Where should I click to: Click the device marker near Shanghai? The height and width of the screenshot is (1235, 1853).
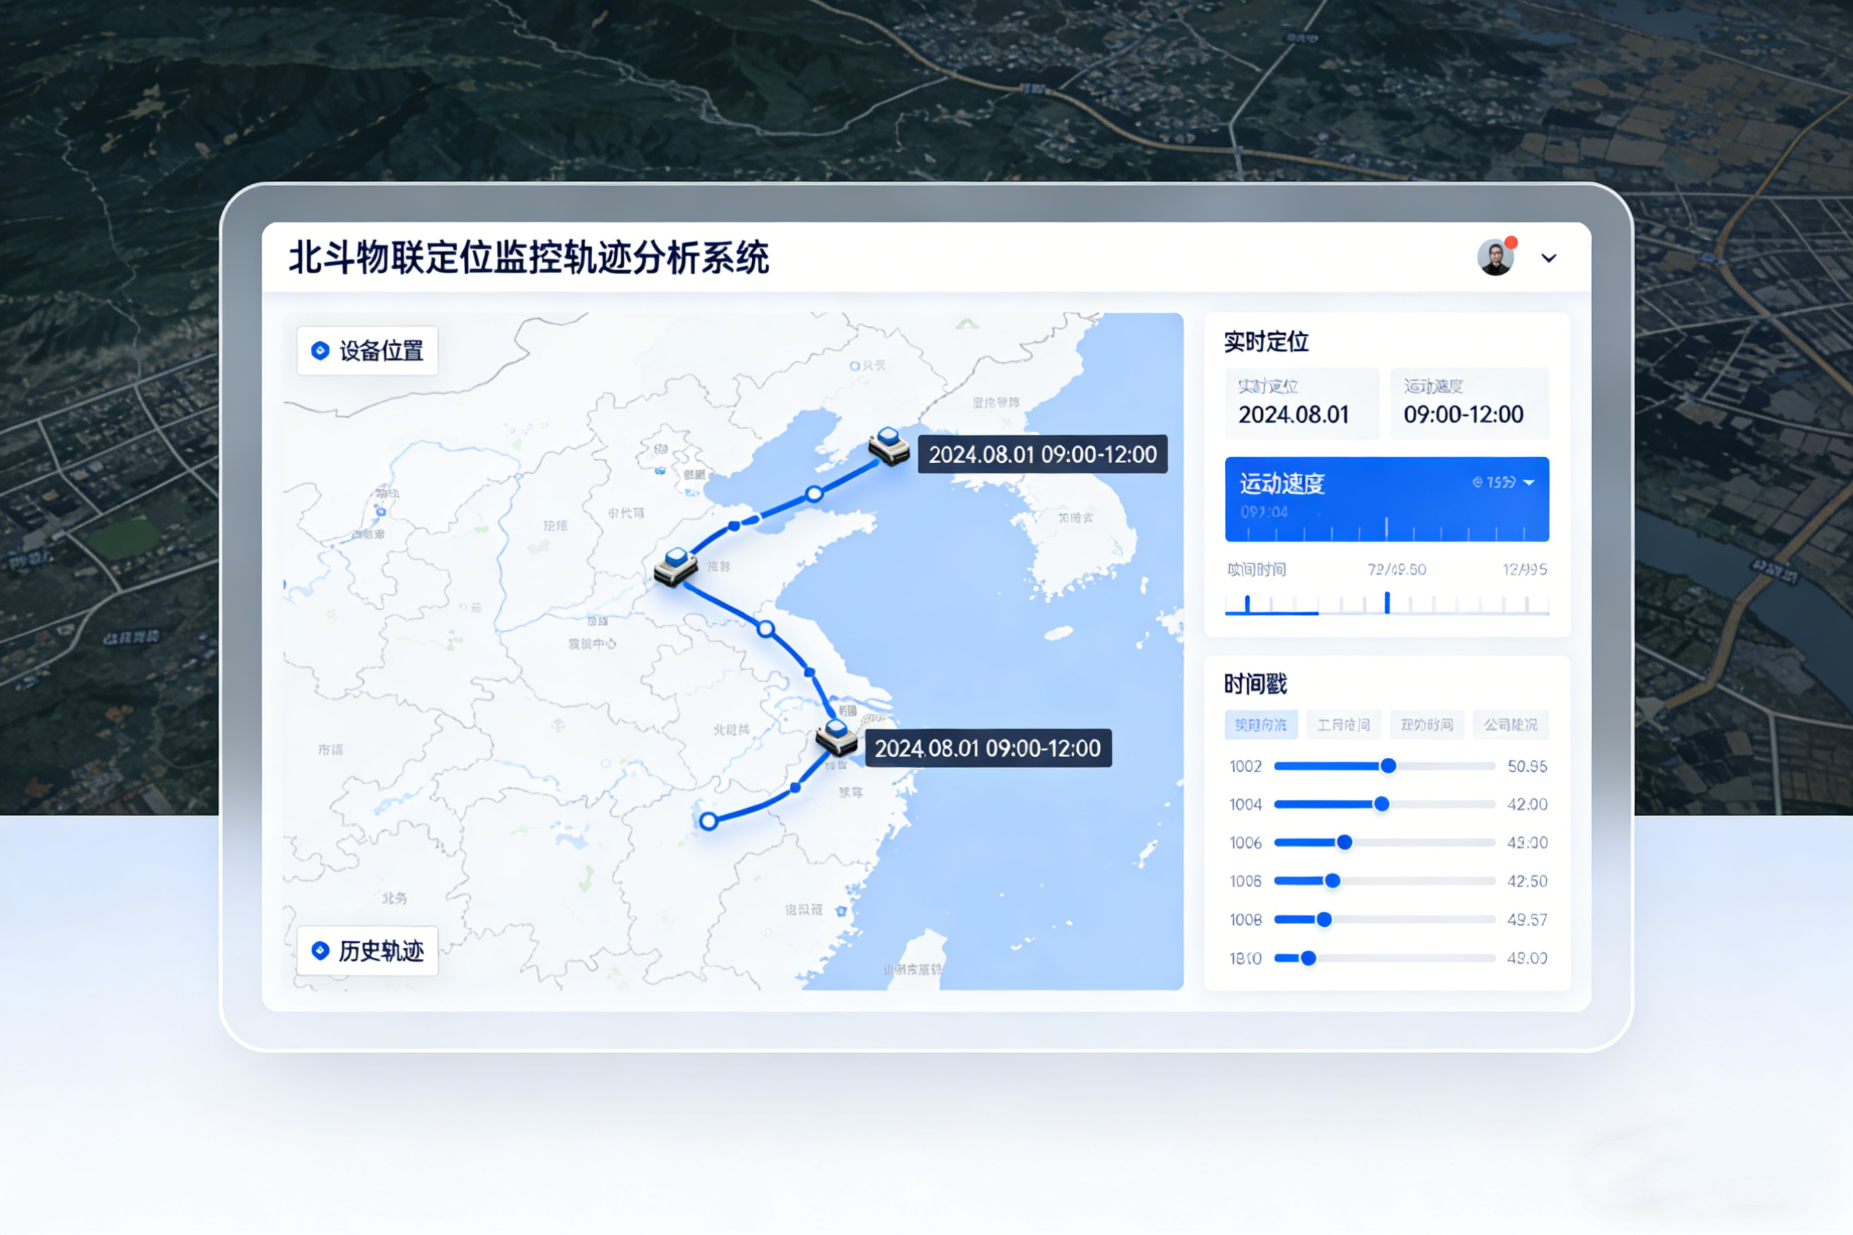(x=836, y=736)
